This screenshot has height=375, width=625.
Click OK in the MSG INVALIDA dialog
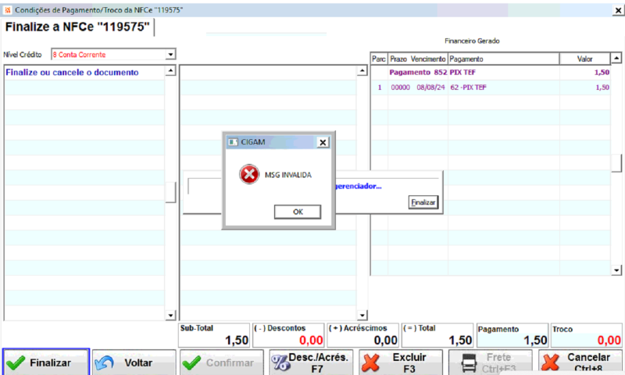tap(298, 212)
